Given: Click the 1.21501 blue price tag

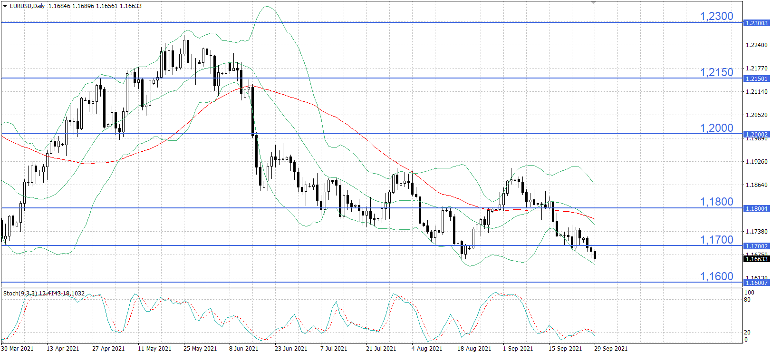Looking at the screenshot, I should tap(756, 78).
